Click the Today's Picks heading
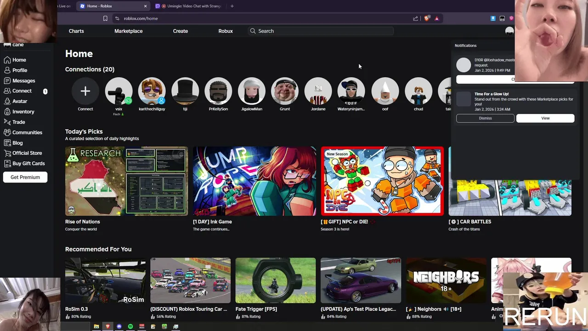 click(84, 131)
